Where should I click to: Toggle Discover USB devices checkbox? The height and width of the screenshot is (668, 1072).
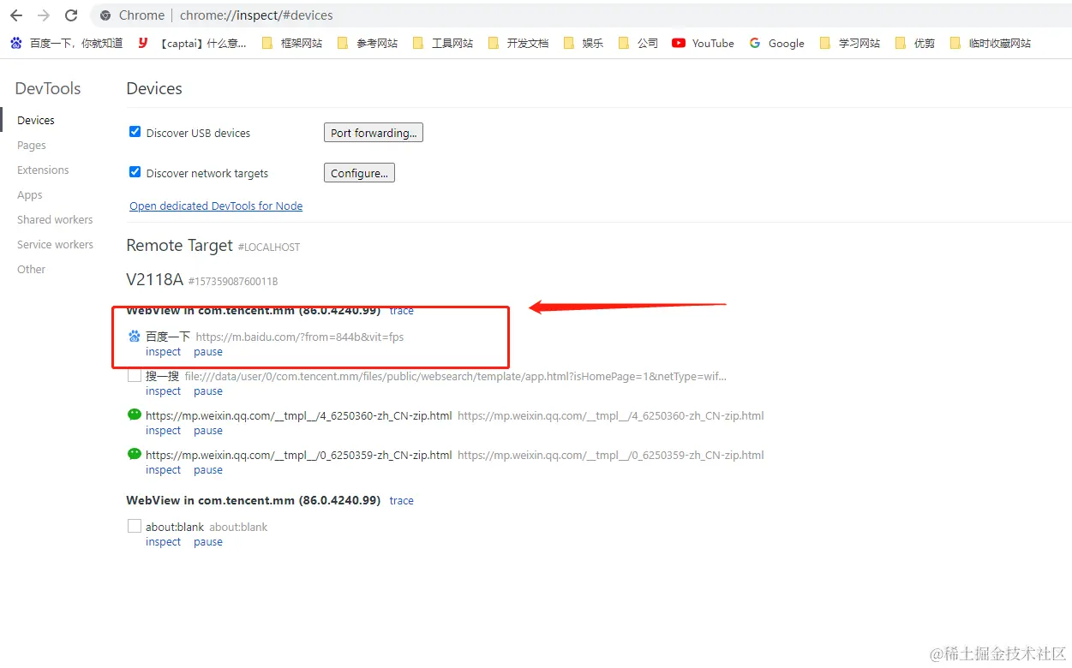coord(135,132)
